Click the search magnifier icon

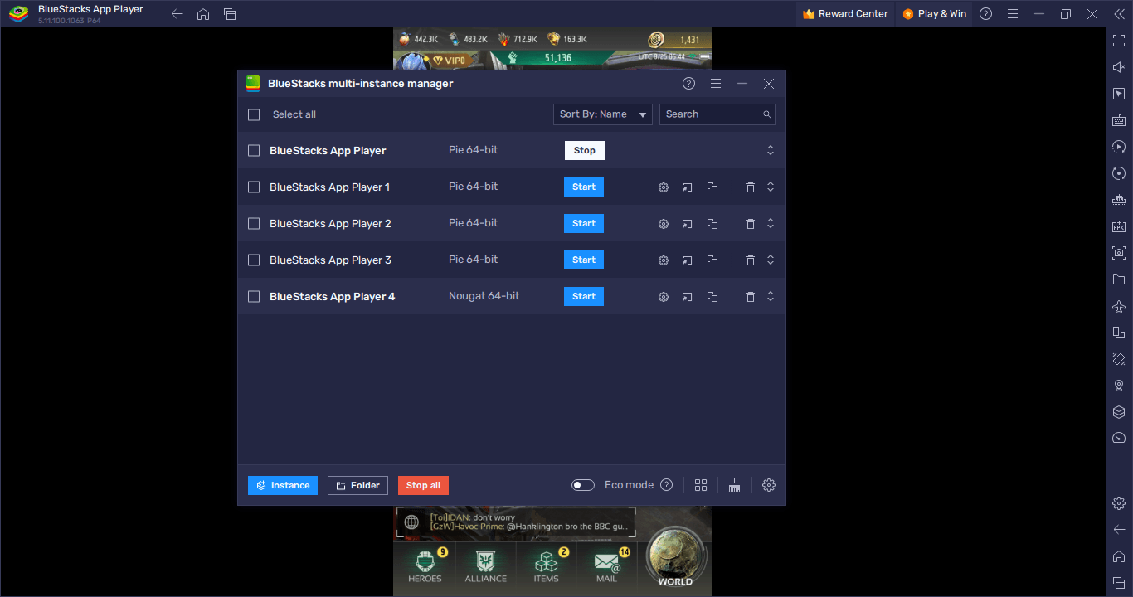click(x=767, y=114)
